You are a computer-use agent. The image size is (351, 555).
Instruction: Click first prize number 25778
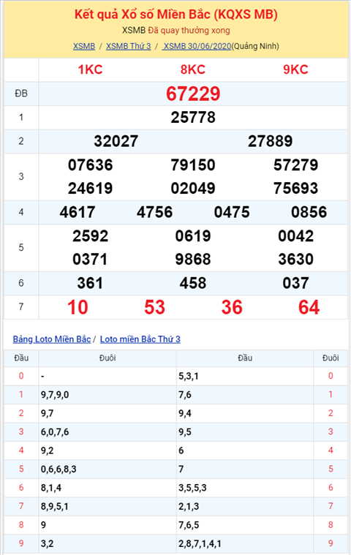tap(193, 118)
